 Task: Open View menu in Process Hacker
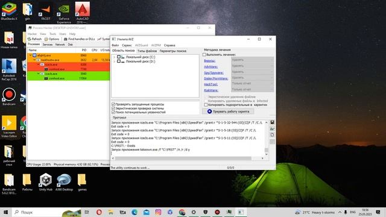coord(43,34)
